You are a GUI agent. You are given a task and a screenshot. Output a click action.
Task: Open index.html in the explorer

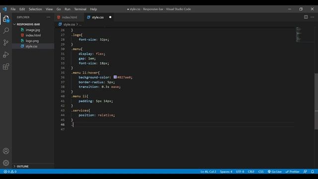coord(33,35)
